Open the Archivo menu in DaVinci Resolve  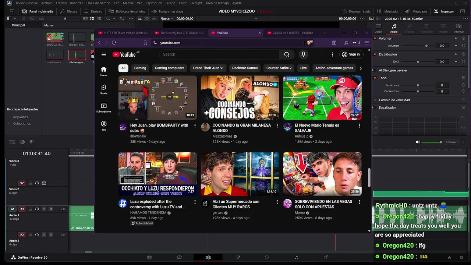(x=47, y=3)
